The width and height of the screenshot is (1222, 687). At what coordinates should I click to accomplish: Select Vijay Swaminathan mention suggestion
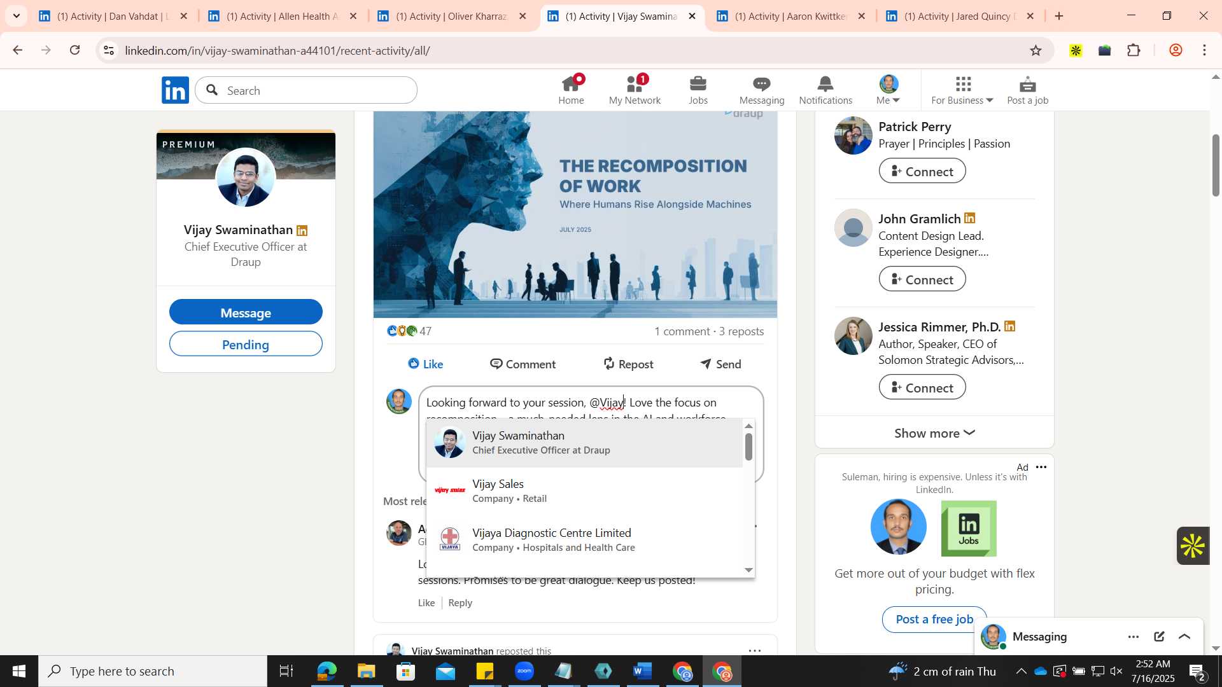[x=584, y=443]
